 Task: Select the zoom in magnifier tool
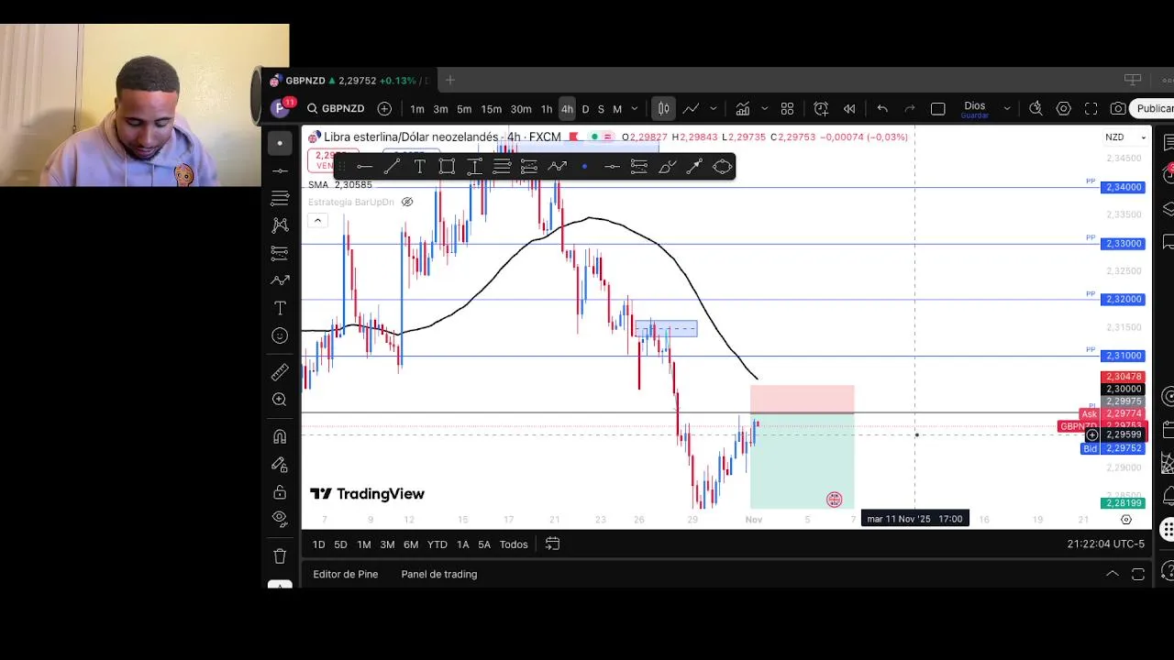280,400
